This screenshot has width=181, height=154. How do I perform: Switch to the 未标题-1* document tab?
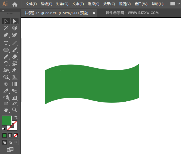56,13
